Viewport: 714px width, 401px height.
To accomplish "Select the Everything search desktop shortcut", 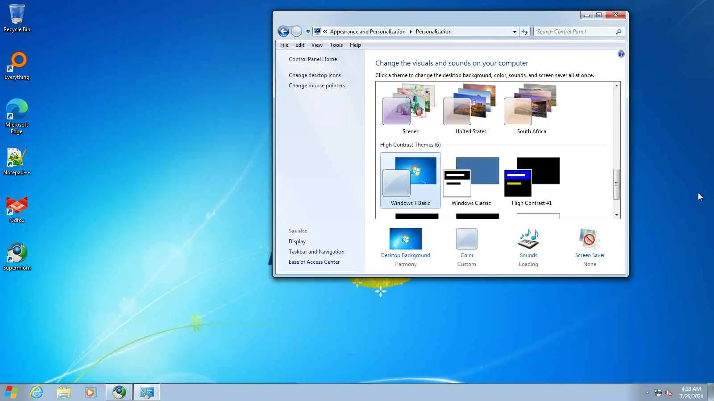I will (17, 66).
